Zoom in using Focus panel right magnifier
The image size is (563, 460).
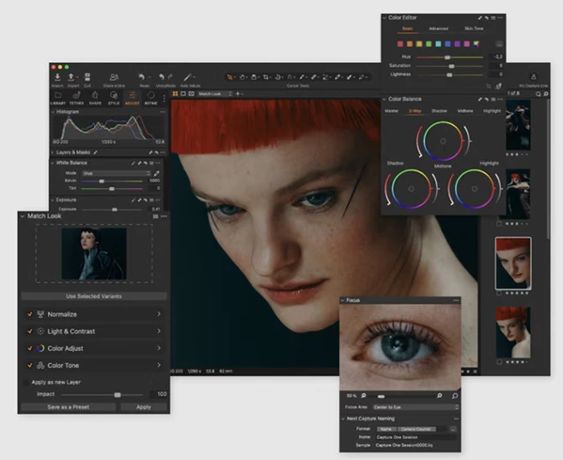click(440, 396)
